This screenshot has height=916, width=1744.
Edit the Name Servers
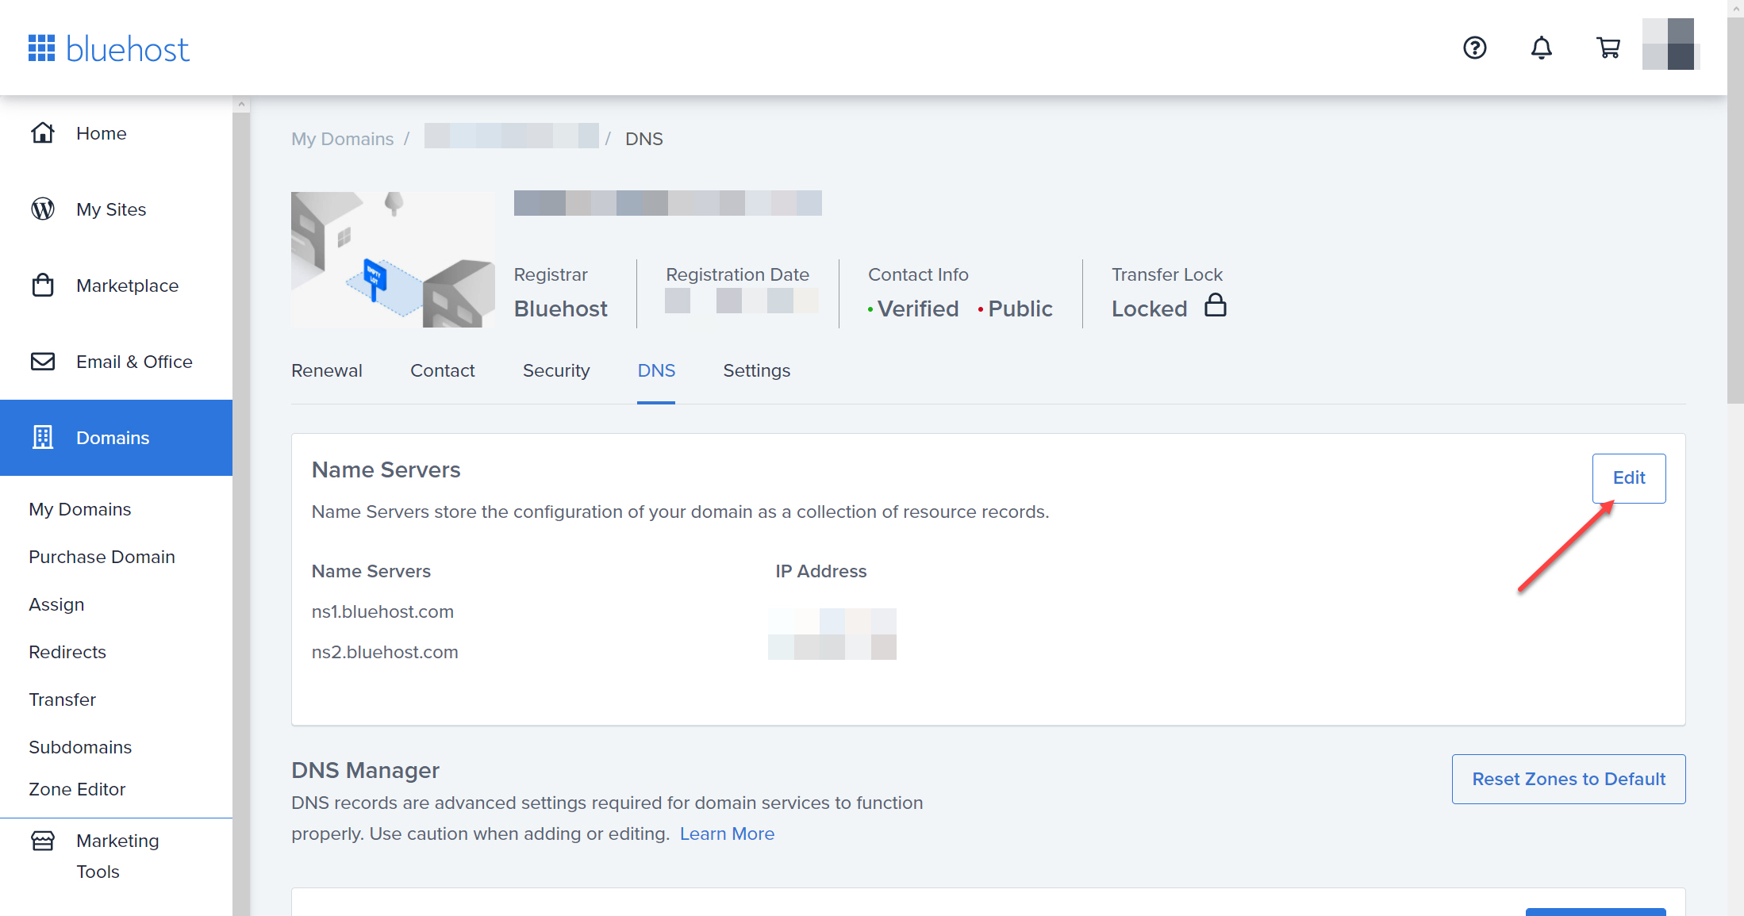pos(1628,478)
